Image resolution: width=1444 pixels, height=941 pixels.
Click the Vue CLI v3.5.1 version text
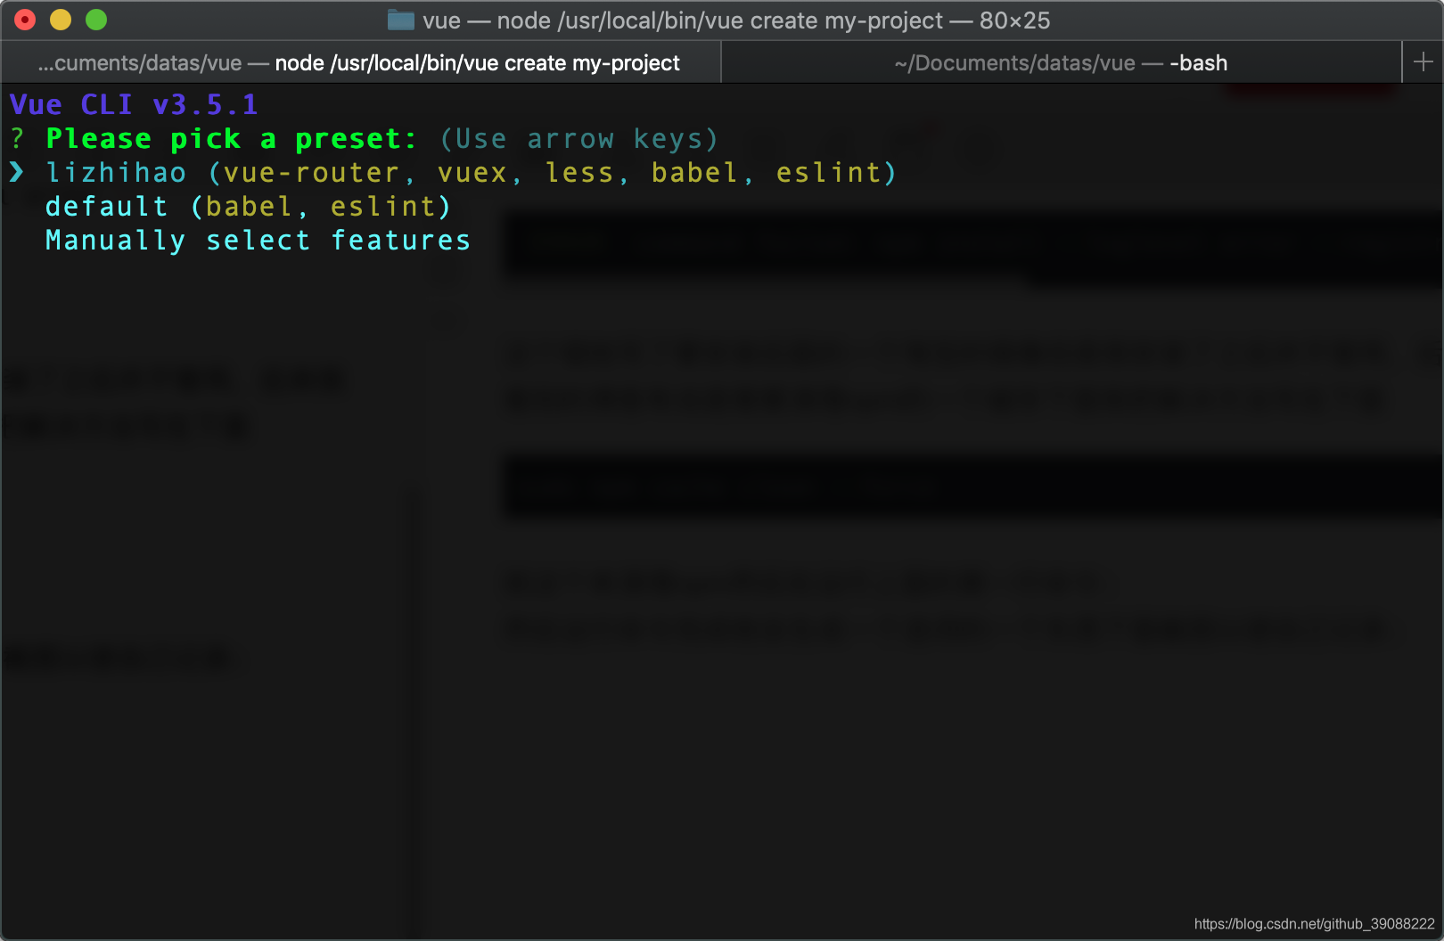[134, 105]
